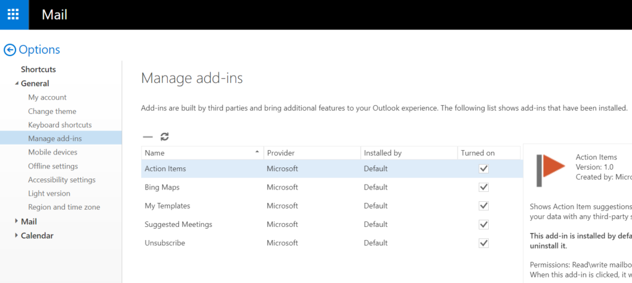The image size is (632, 283).
Task: Expand the Mail tree section
Action: click(17, 221)
